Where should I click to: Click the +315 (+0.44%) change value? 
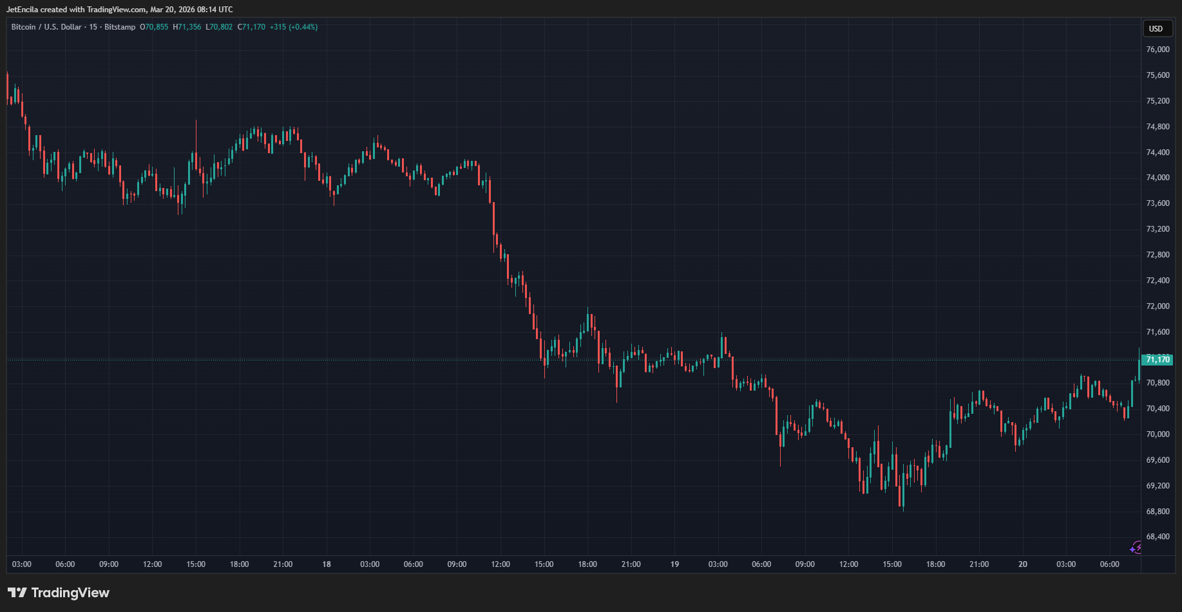pyautogui.click(x=294, y=27)
